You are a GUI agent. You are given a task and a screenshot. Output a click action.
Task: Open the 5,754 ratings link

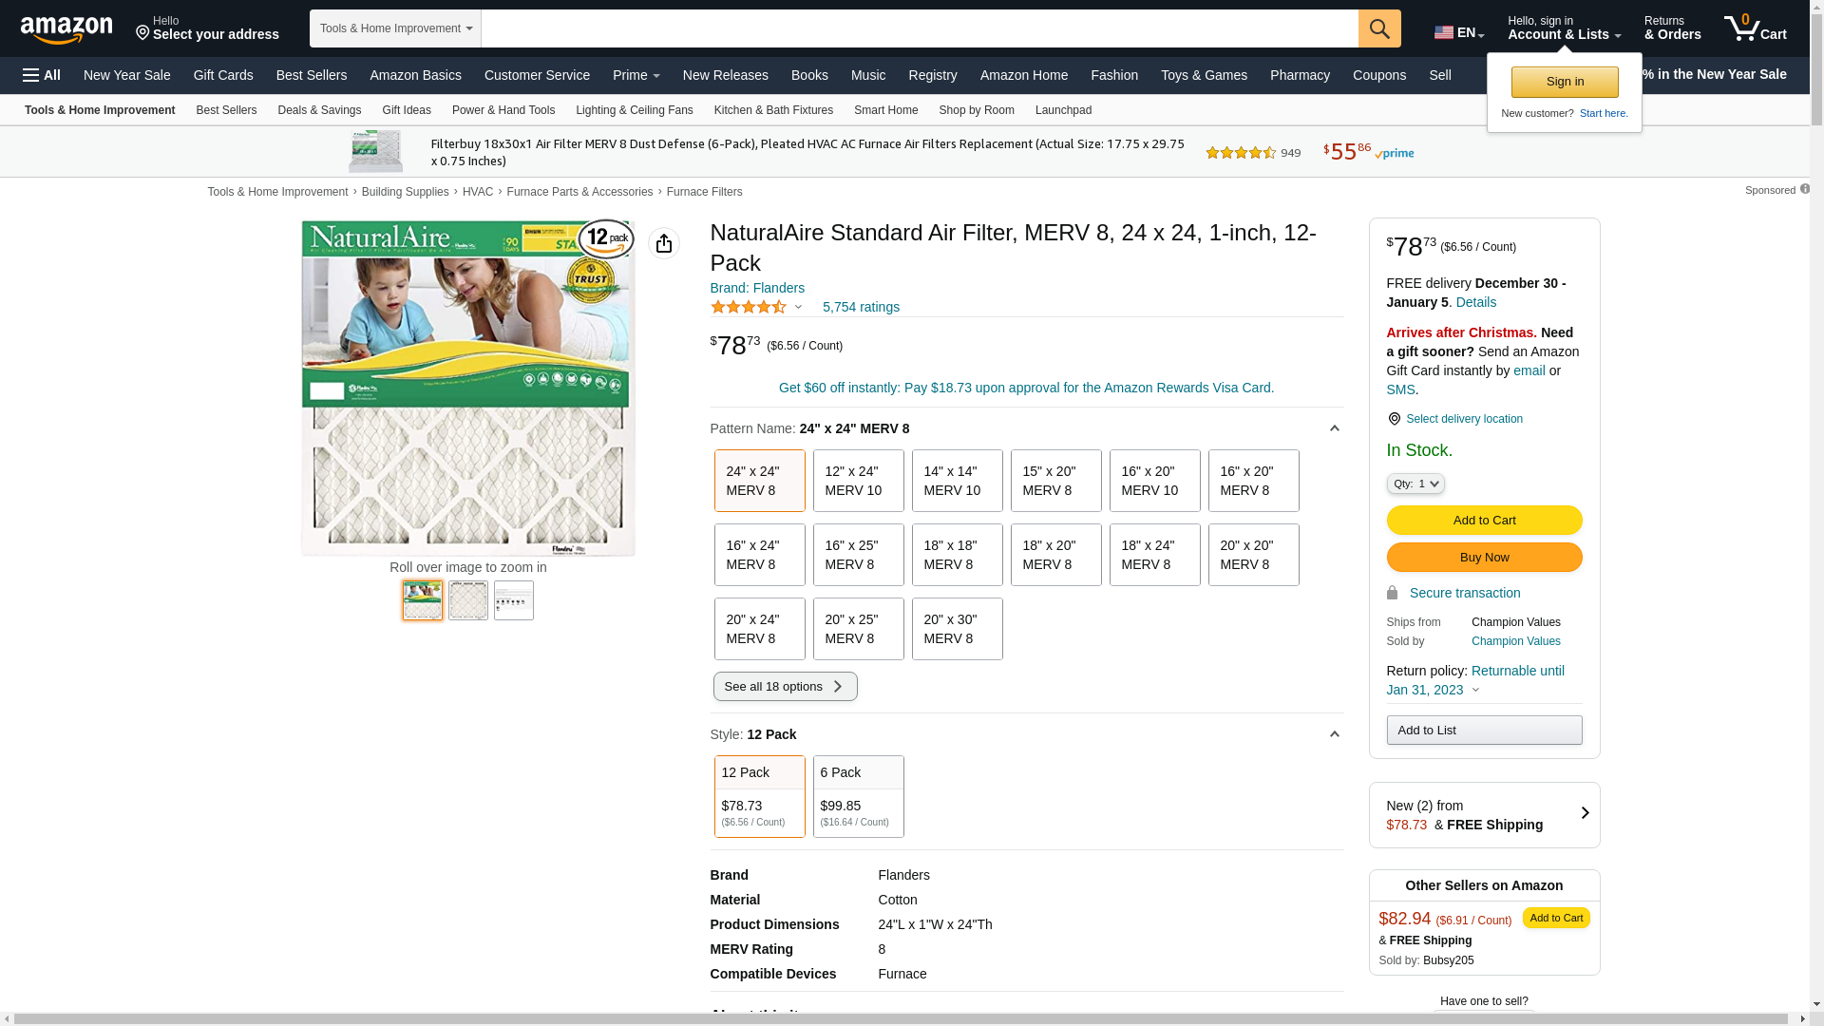pyautogui.click(x=860, y=307)
